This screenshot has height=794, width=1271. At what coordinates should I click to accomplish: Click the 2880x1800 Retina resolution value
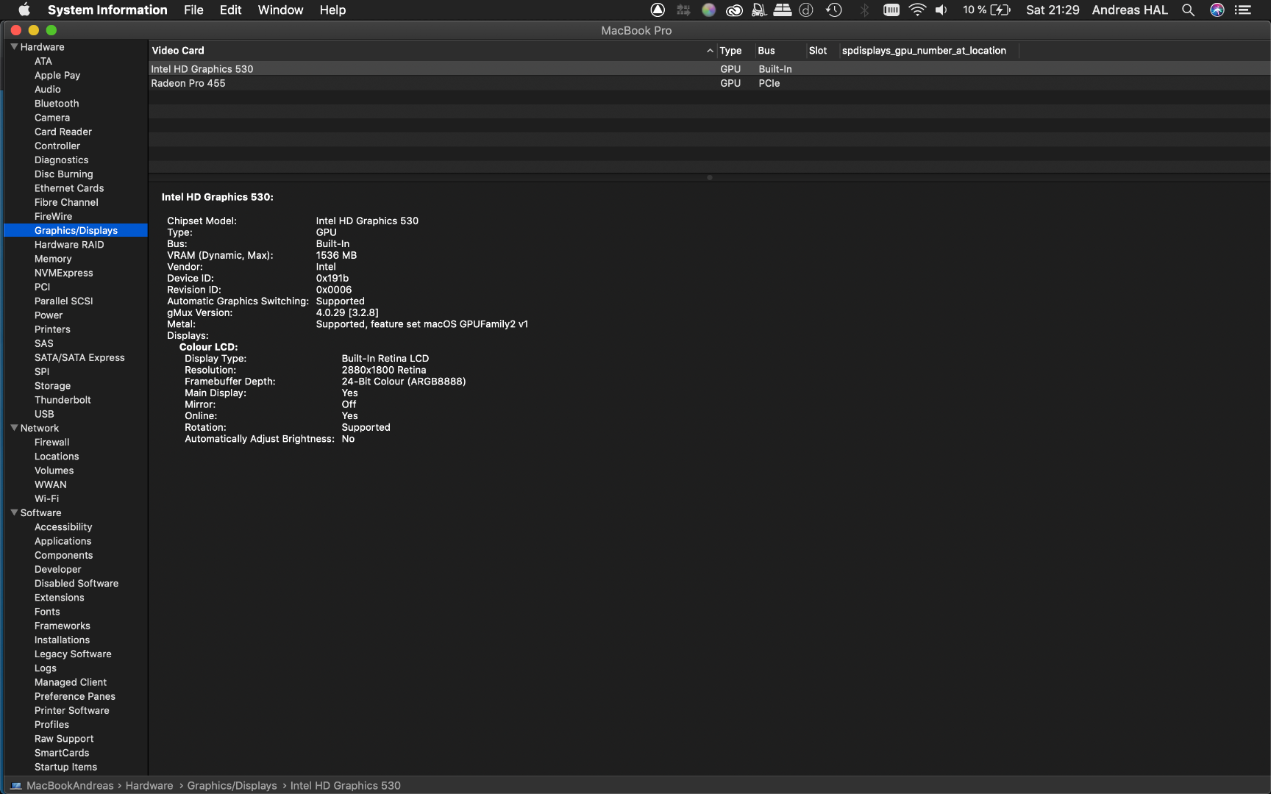(384, 370)
